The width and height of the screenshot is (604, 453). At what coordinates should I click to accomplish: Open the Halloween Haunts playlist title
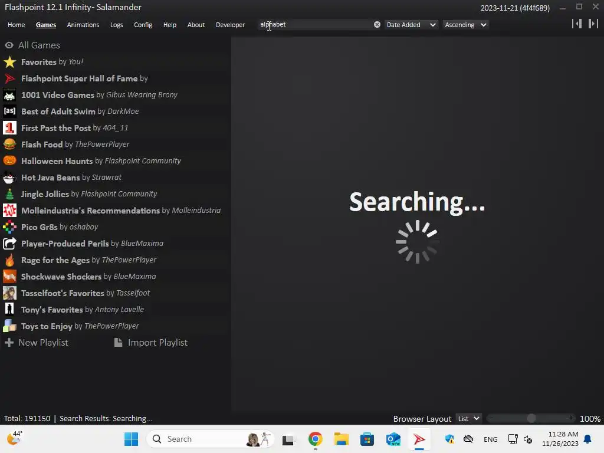tap(57, 161)
